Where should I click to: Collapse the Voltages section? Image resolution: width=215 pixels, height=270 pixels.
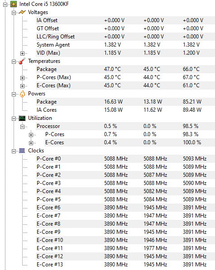pos(14,13)
